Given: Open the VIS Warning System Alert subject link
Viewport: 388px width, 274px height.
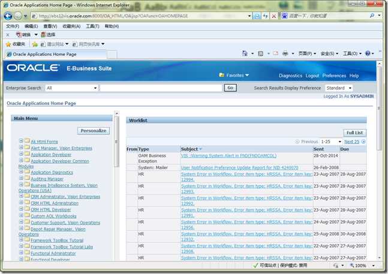Looking at the screenshot, I should click(x=228, y=156).
